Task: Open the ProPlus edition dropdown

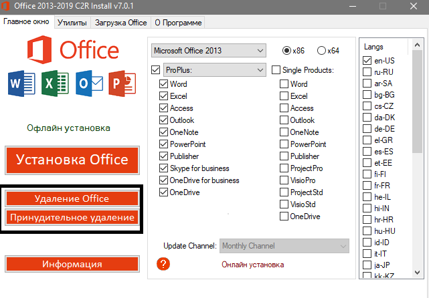Action: point(214,70)
